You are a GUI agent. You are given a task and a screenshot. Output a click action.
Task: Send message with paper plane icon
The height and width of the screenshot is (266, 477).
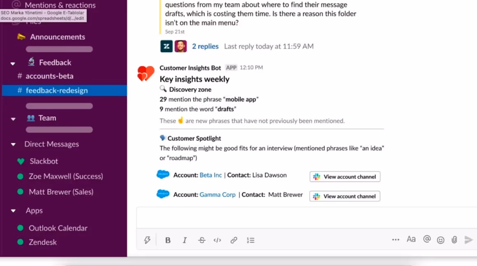[x=468, y=240]
